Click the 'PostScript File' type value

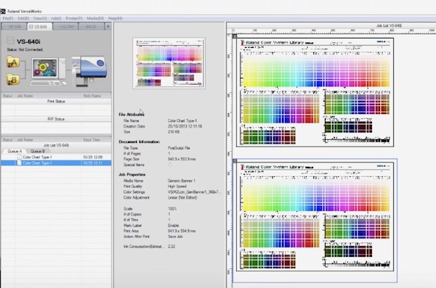point(179,148)
